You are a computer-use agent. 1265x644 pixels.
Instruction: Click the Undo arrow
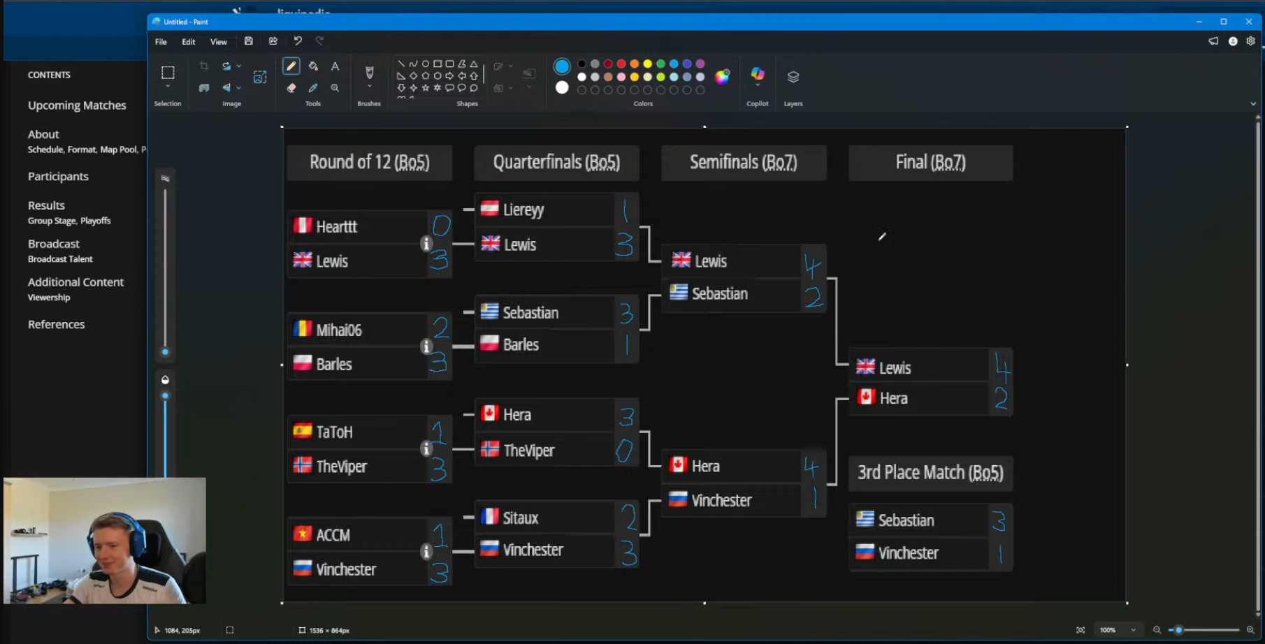click(298, 41)
